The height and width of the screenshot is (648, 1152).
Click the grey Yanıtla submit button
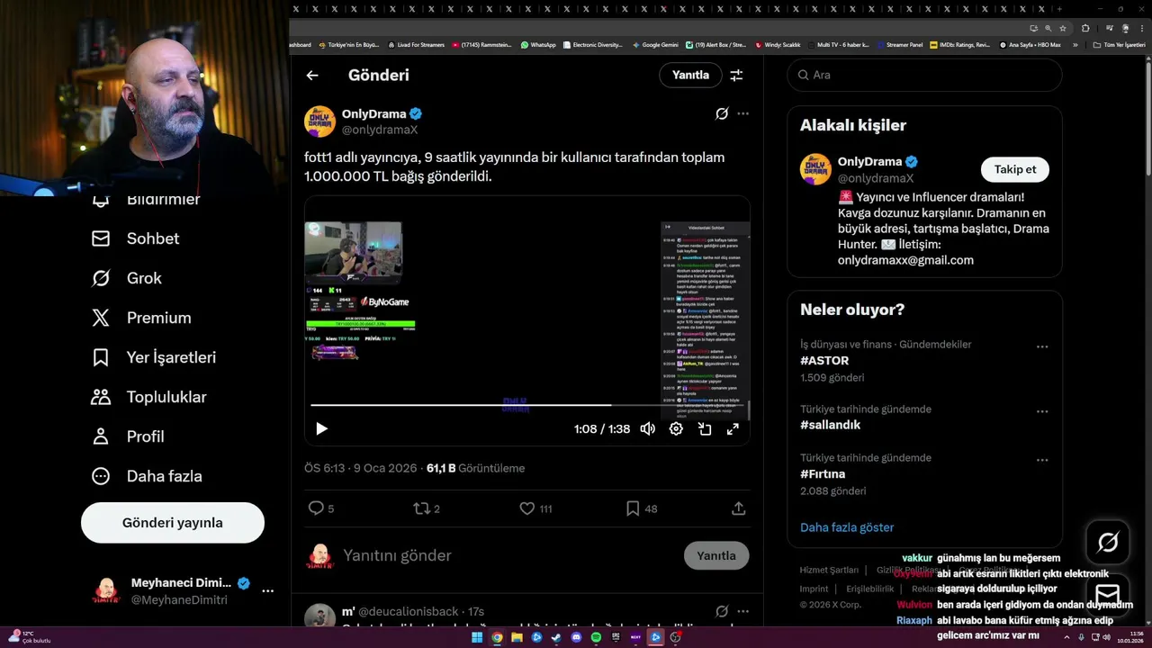click(x=716, y=555)
